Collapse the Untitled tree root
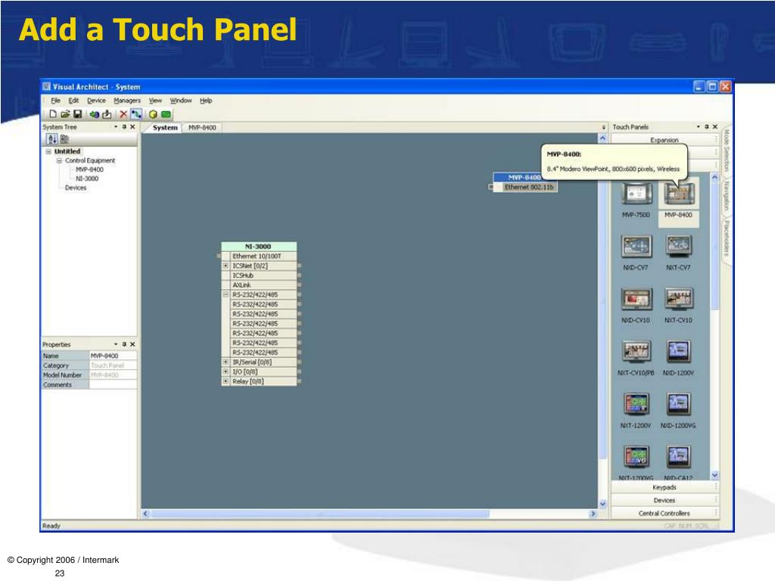Image resolution: width=775 pixels, height=581 pixels. (48, 151)
